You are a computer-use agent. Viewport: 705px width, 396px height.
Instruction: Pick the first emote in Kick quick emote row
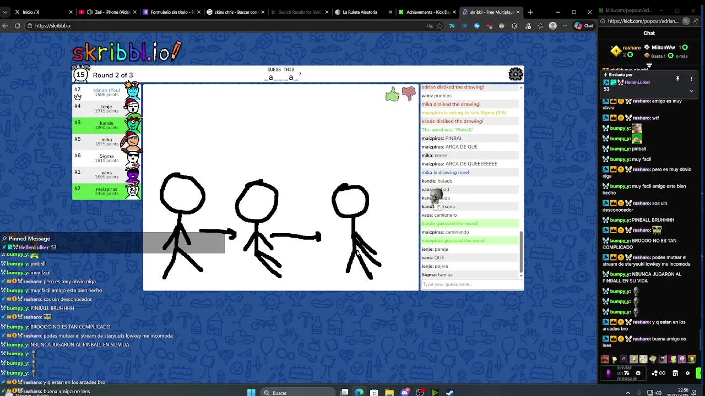coord(605,359)
